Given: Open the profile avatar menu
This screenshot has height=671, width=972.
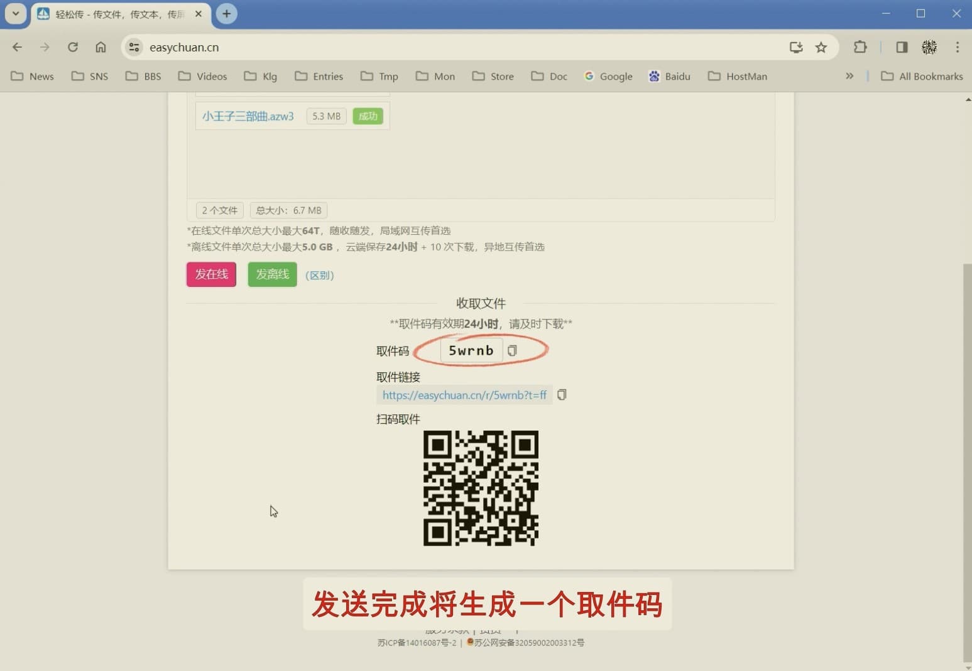Looking at the screenshot, I should click(x=929, y=47).
